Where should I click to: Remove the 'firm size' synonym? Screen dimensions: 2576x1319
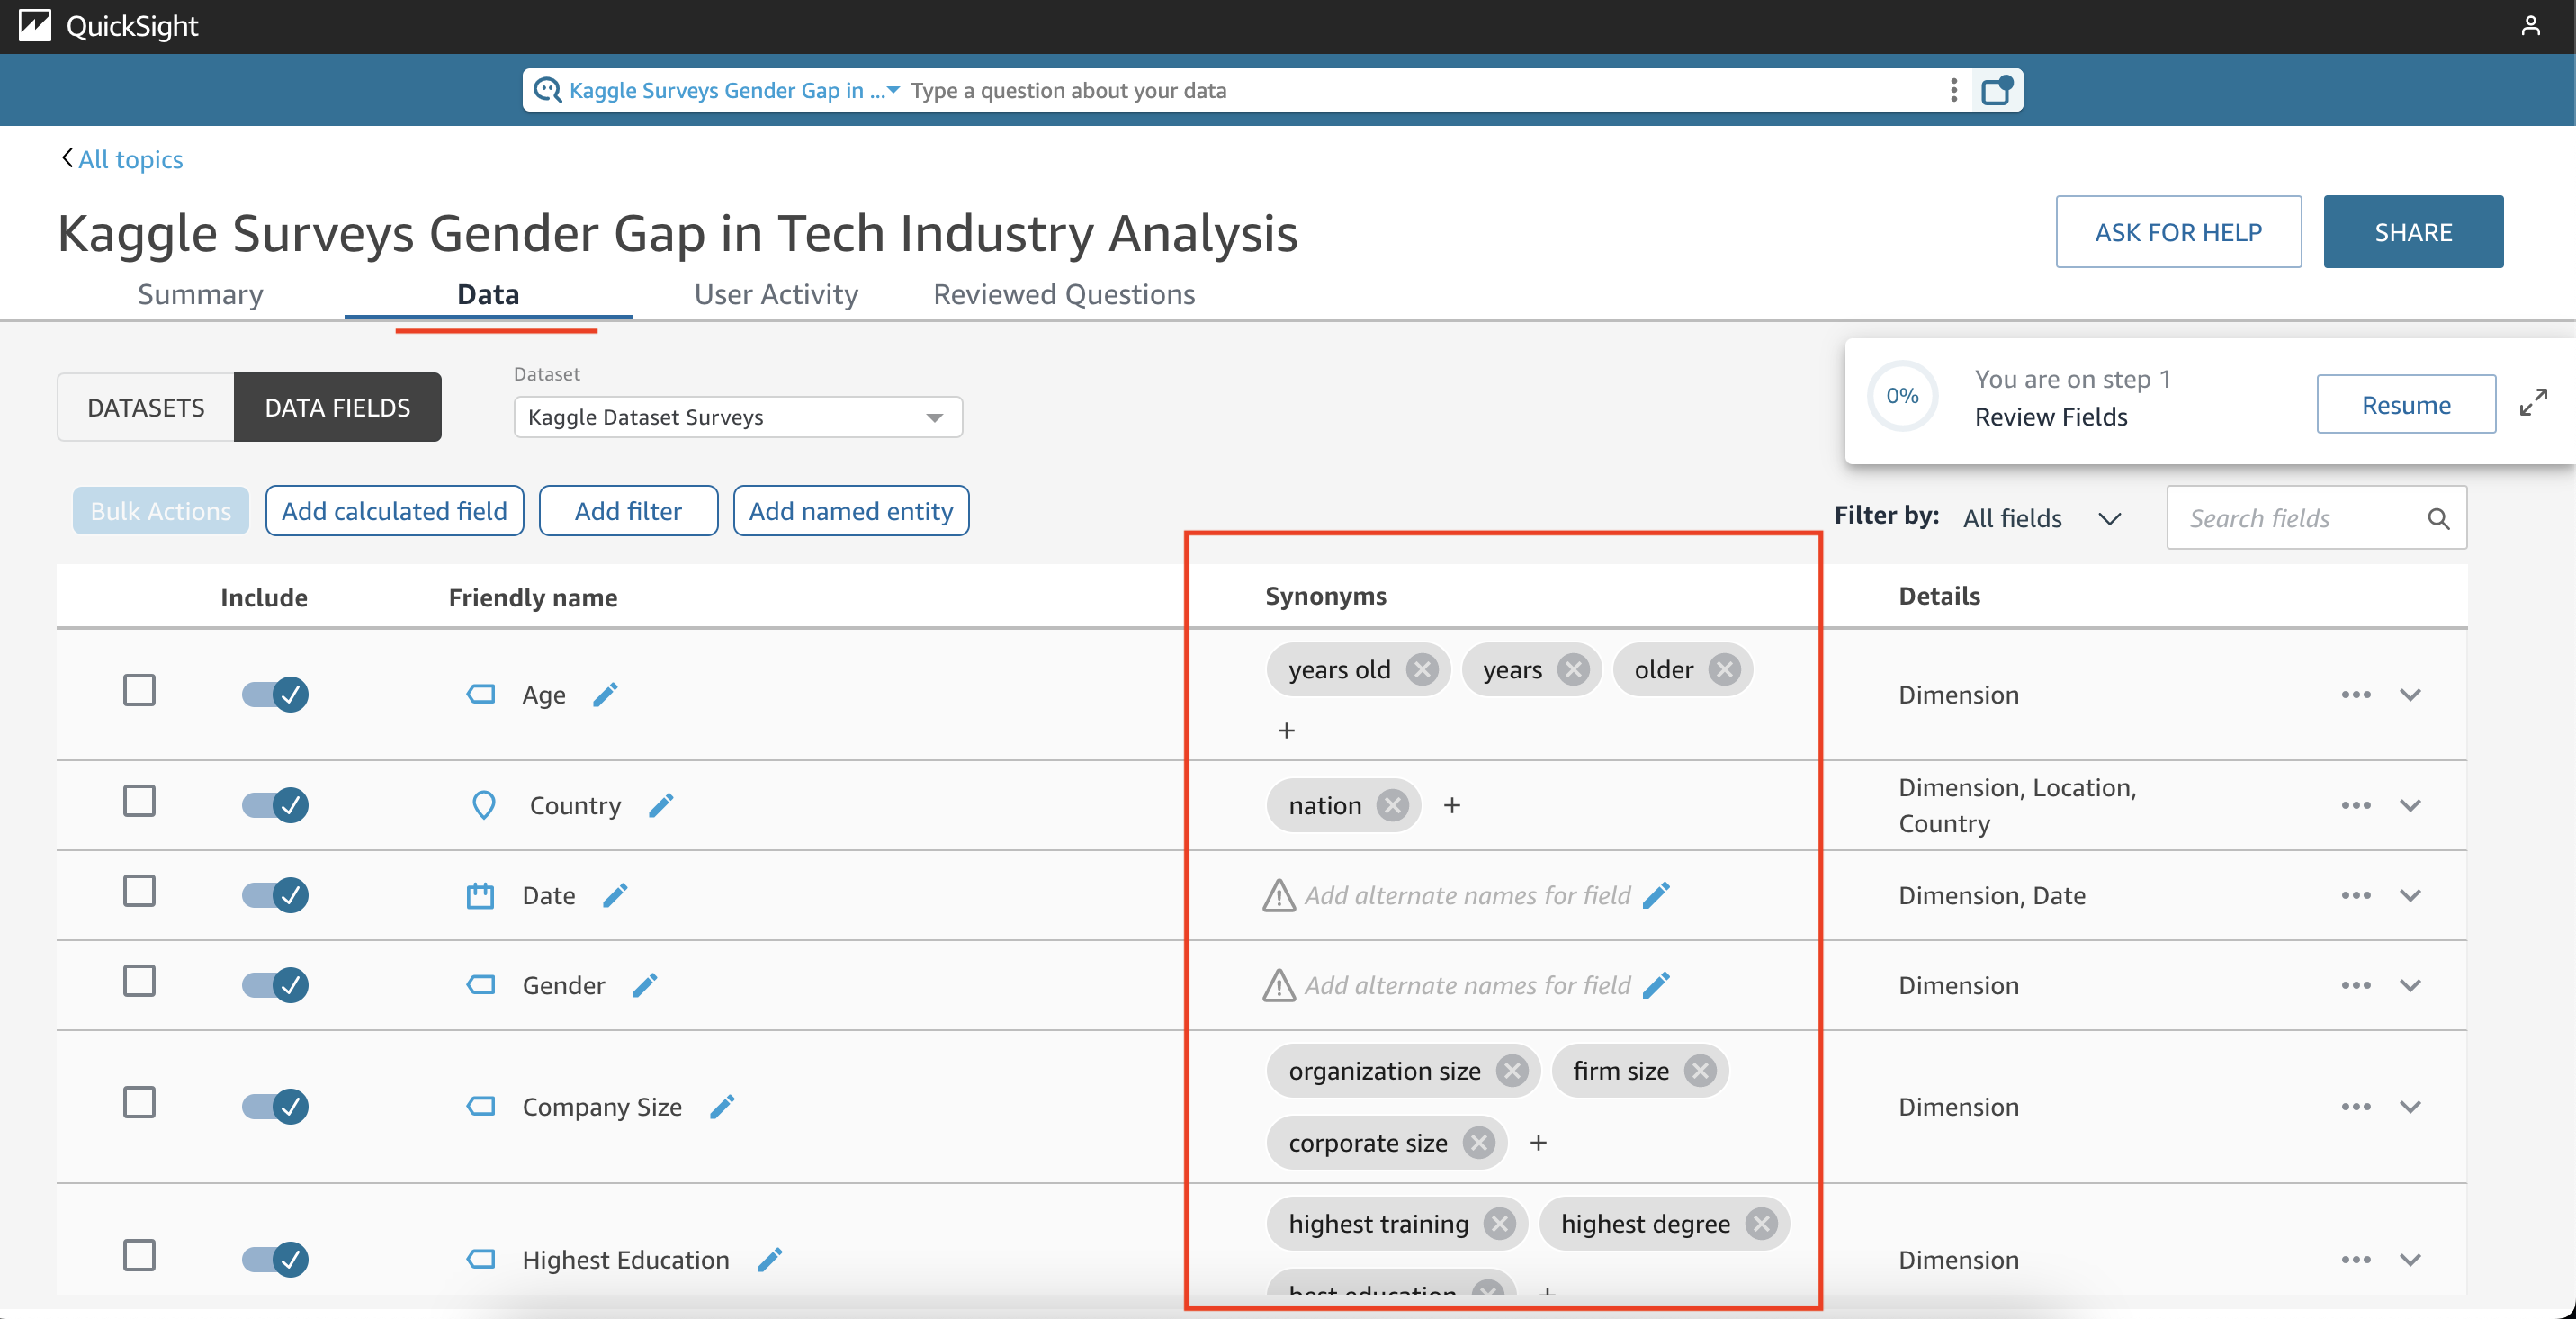(1700, 1071)
